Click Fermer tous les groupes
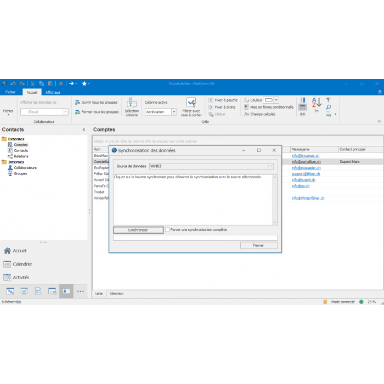Viewport: 384px width, 384px height. coord(97,112)
